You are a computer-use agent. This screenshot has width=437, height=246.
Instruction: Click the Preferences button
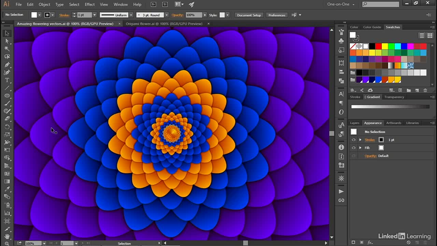(x=277, y=15)
